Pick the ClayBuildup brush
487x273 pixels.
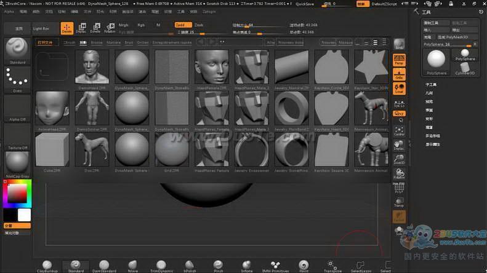pos(47,266)
